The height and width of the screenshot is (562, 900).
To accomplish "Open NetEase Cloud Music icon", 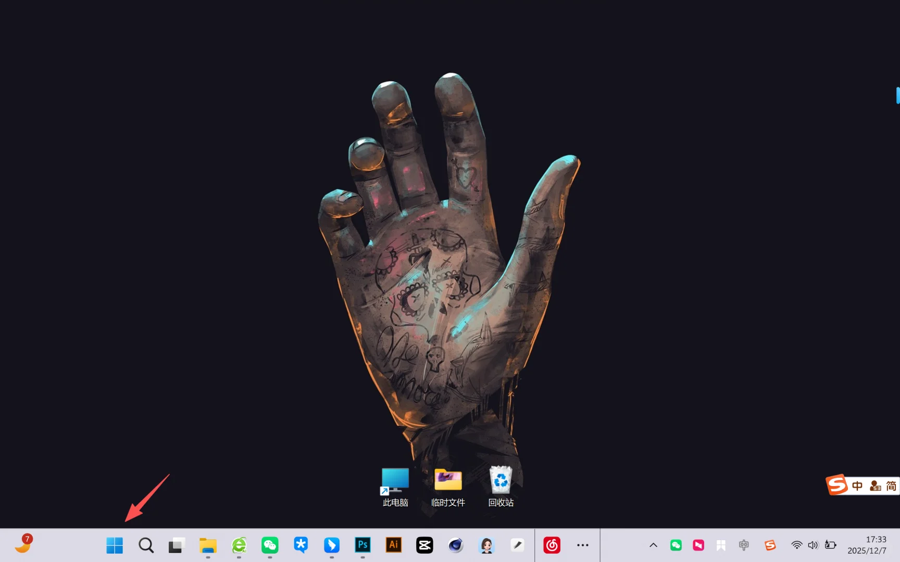I will coord(552,545).
